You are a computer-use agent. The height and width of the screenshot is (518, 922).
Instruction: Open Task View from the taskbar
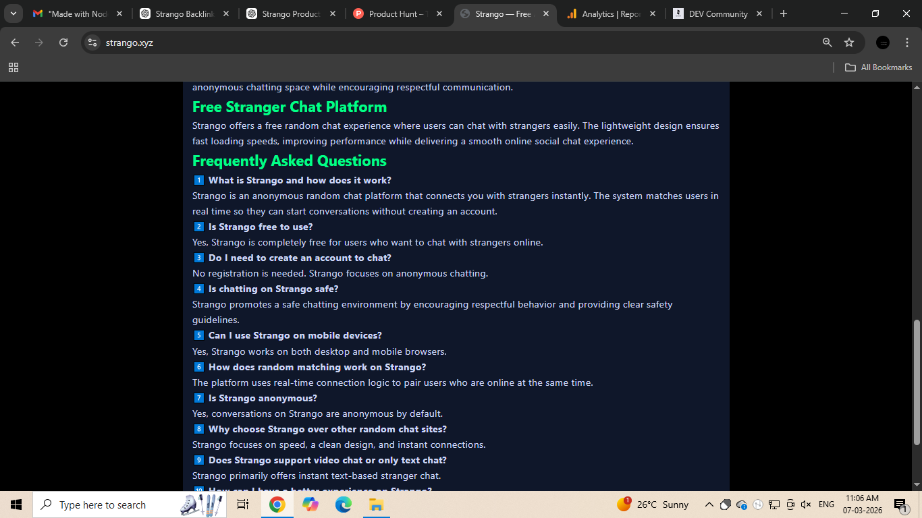click(x=242, y=504)
